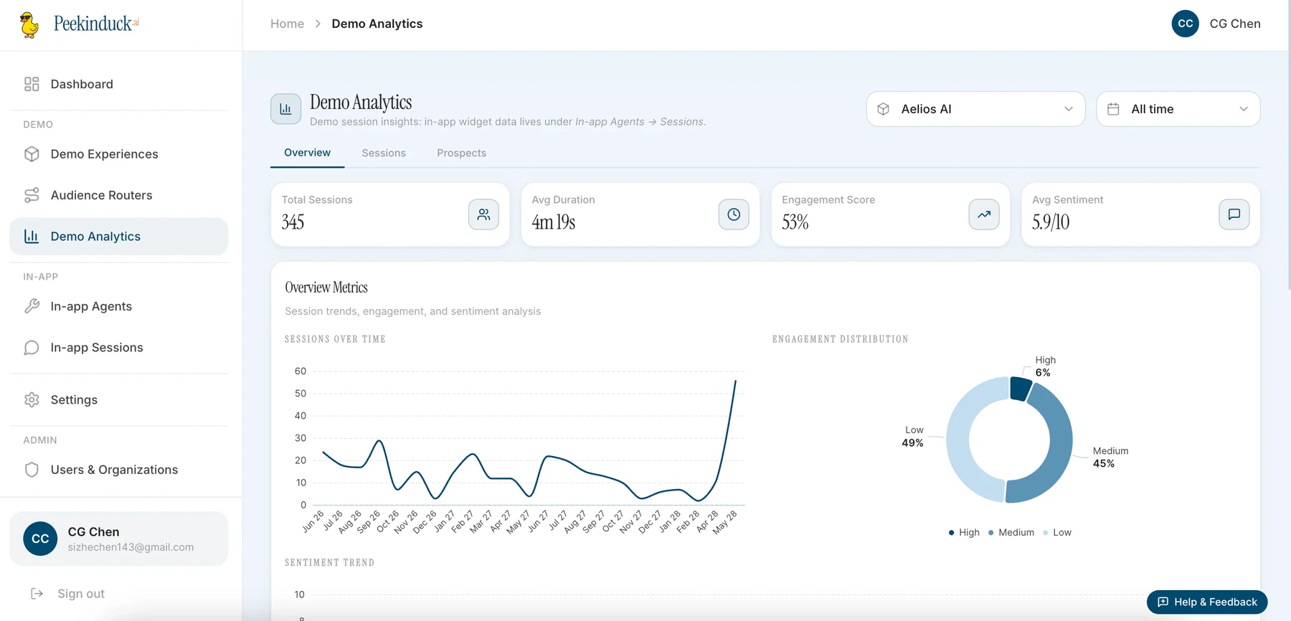Toggle the Low legend item
Viewport: 1291px width, 621px height.
(x=1057, y=532)
